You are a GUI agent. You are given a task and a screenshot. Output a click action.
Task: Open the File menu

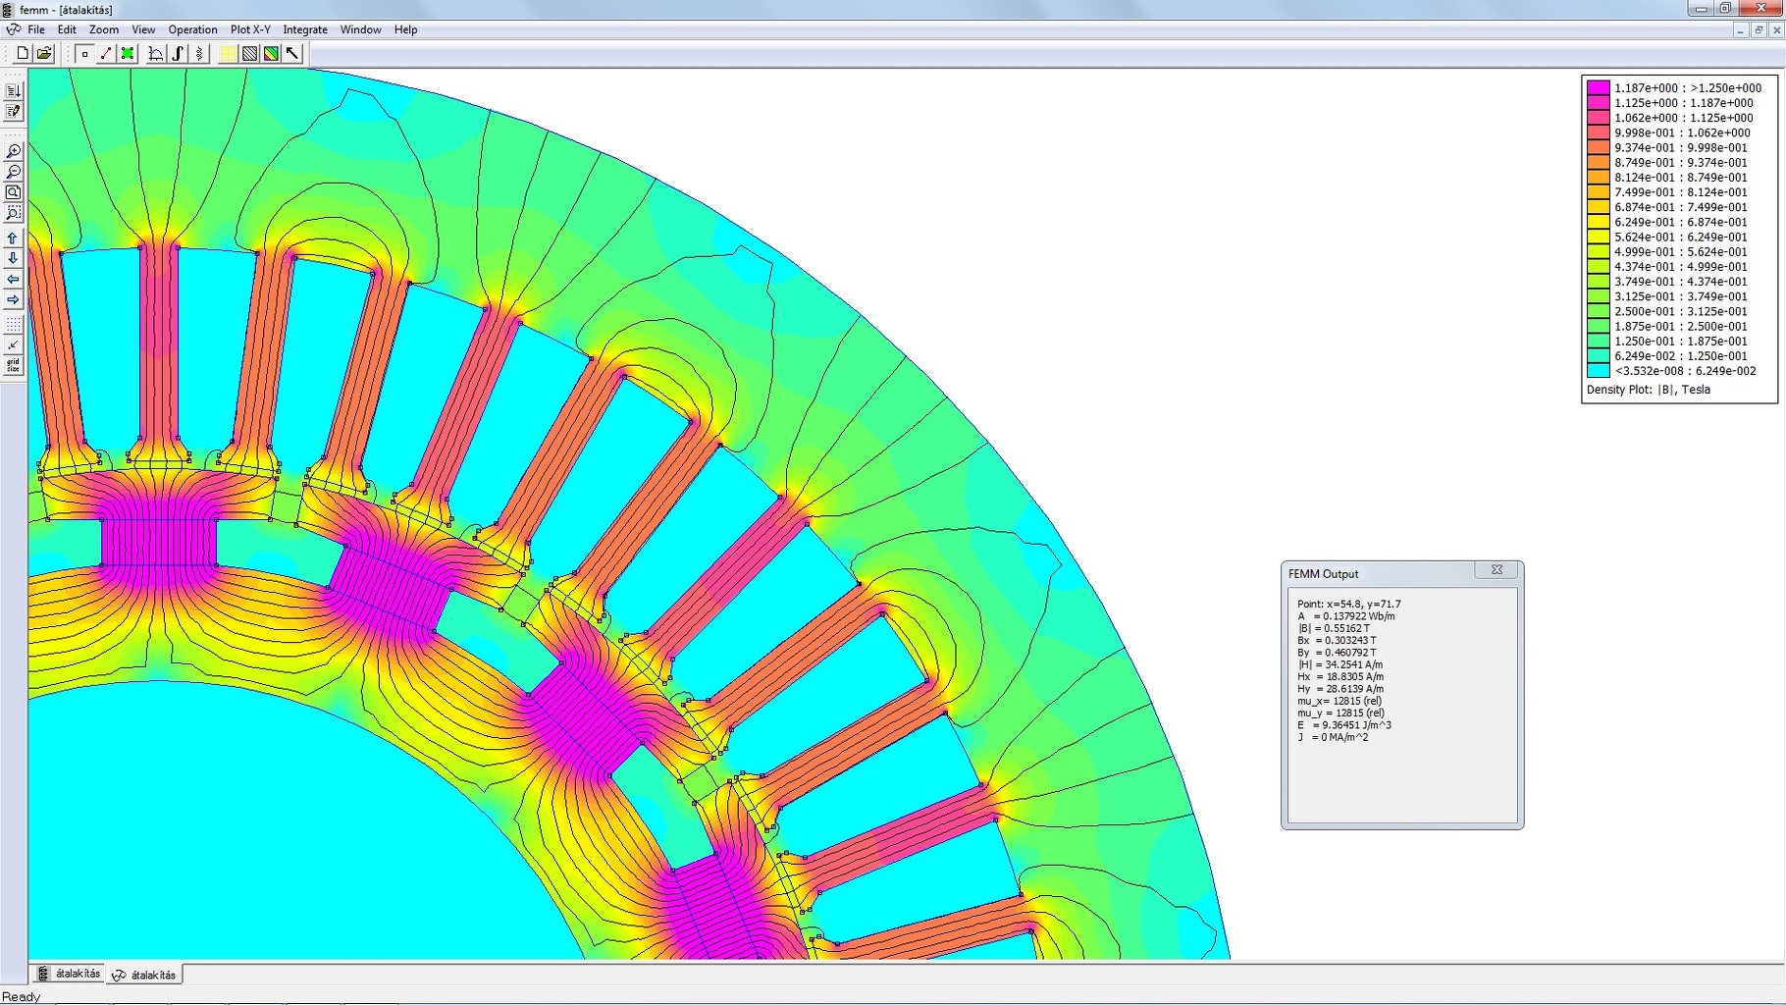point(36,29)
